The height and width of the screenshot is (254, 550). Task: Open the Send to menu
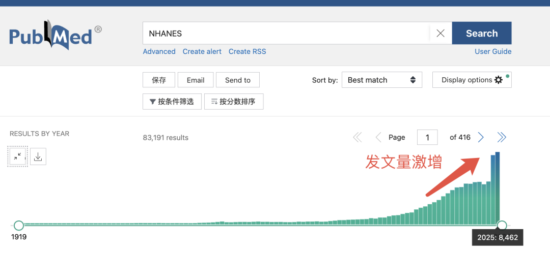pos(237,80)
